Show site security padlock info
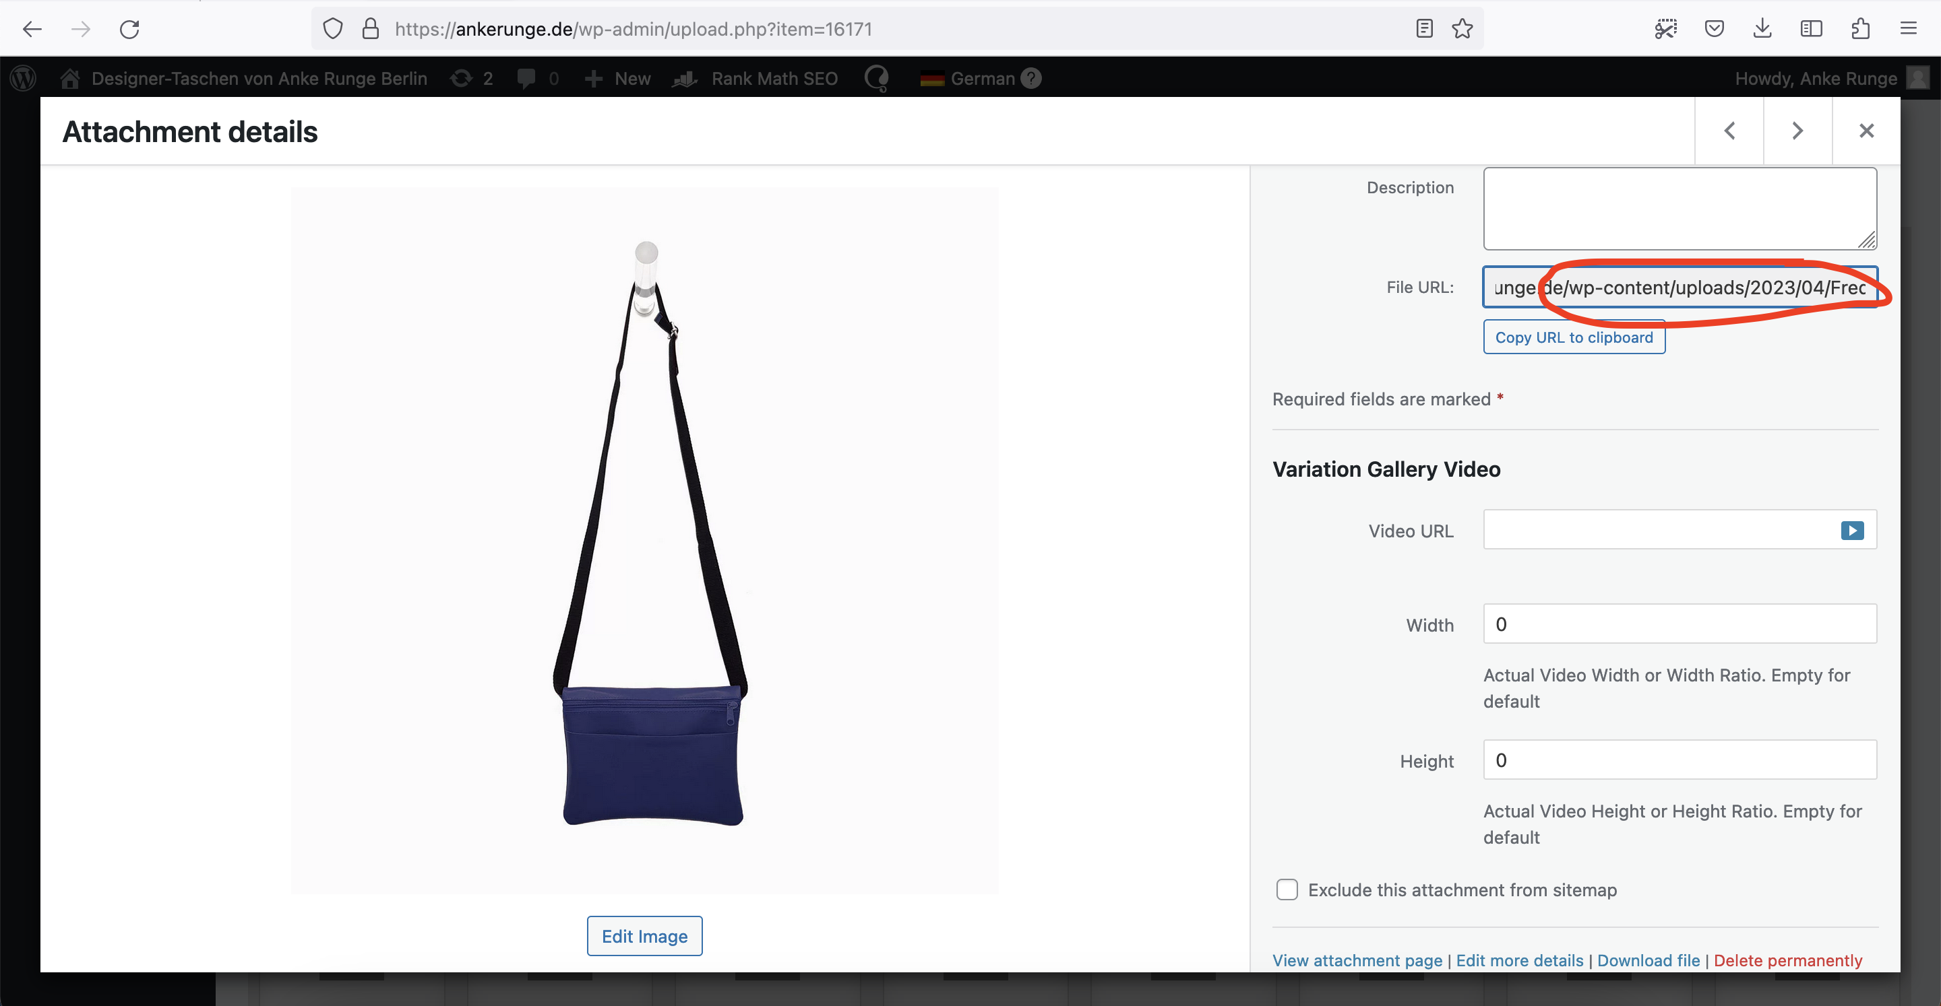This screenshot has height=1006, width=1941. point(370,28)
